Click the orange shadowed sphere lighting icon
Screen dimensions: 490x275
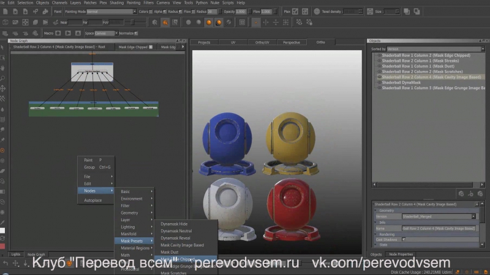point(219,23)
